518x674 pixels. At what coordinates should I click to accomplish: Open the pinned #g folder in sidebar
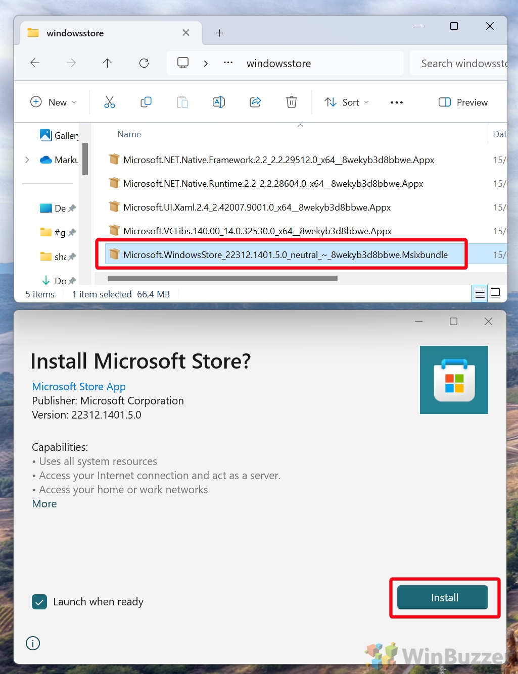tap(58, 232)
